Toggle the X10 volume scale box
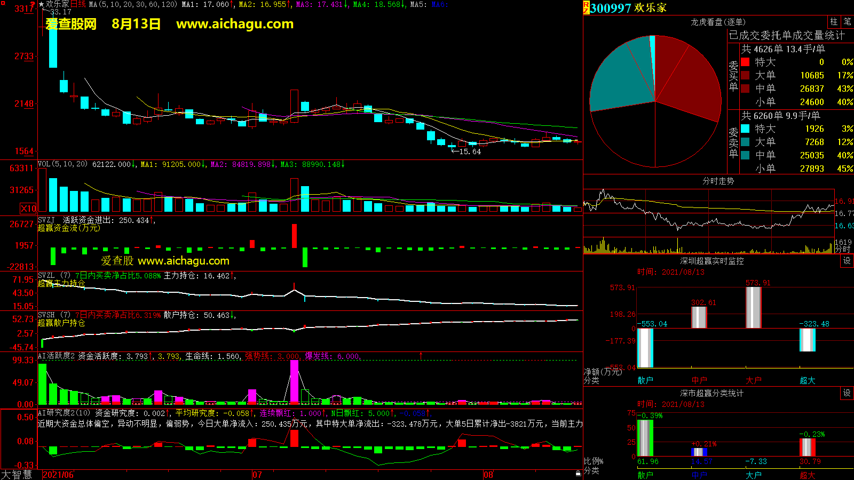Viewport: 854px width, 480px height. click(x=28, y=209)
